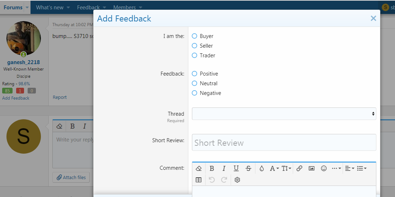
Task: Click the eraser icon in reply editor
Action: tap(59, 126)
